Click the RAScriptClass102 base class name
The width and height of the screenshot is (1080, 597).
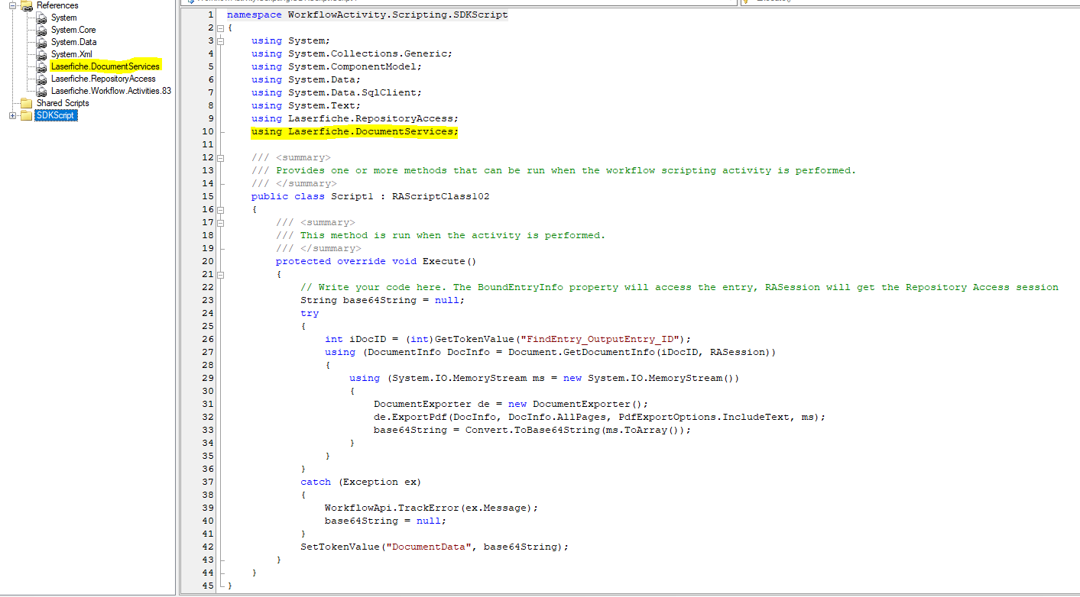pos(440,196)
